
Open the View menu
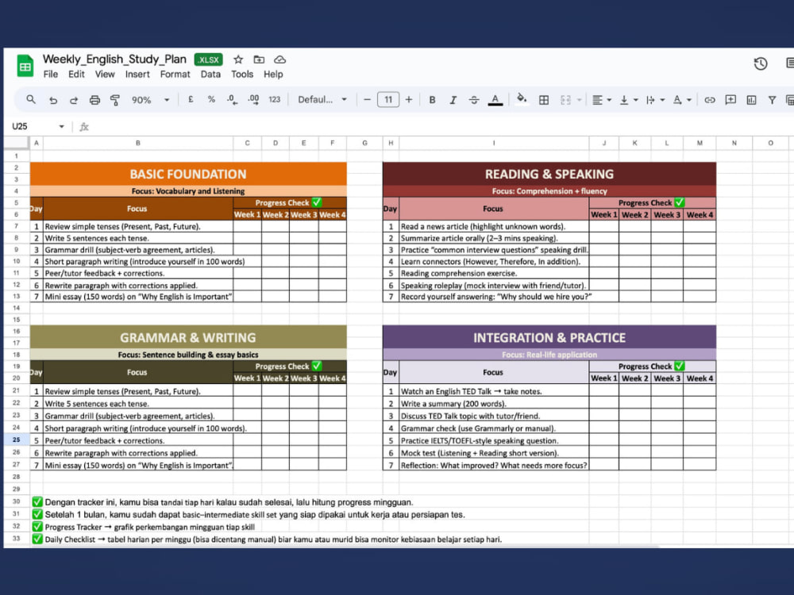pyautogui.click(x=105, y=75)
